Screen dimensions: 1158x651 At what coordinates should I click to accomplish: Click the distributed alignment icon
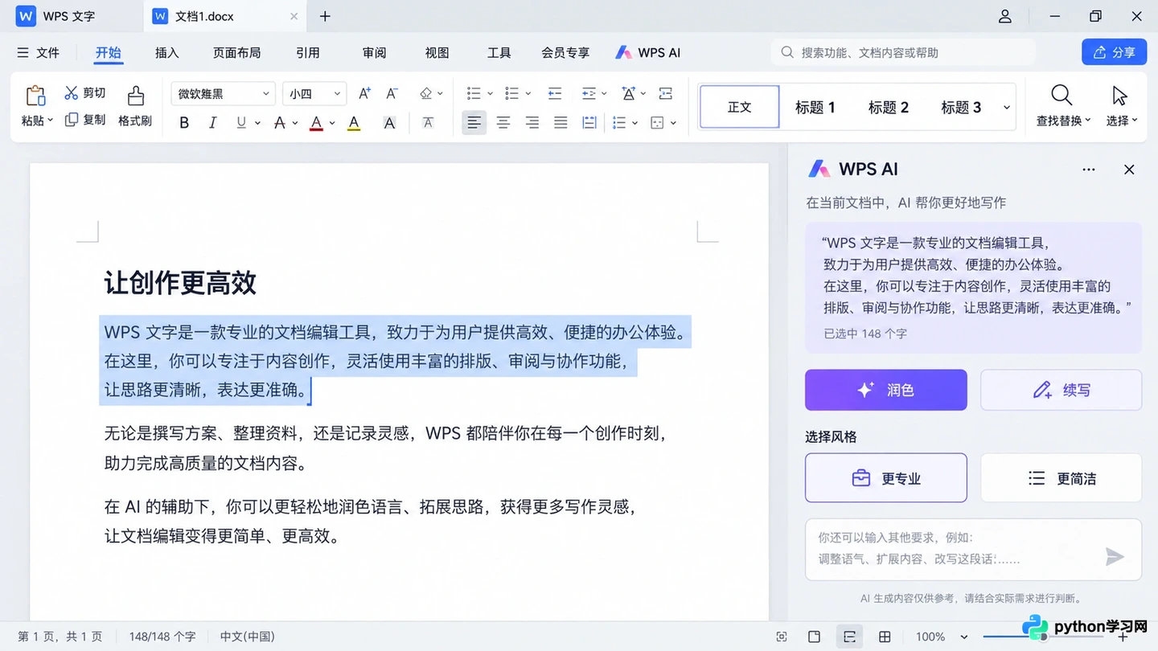pyautogui.click(x=589, y=123)
